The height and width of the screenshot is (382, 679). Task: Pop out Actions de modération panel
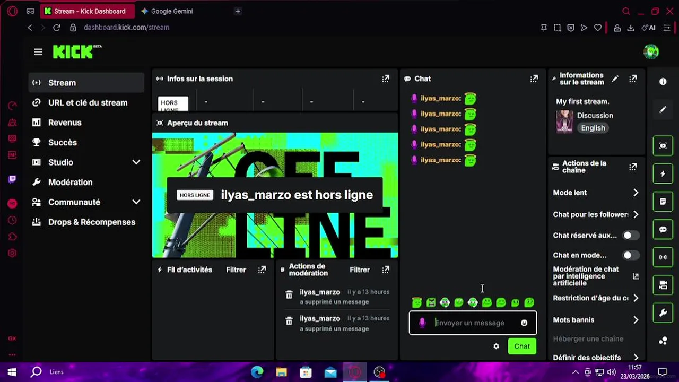(x=386, y=270)
